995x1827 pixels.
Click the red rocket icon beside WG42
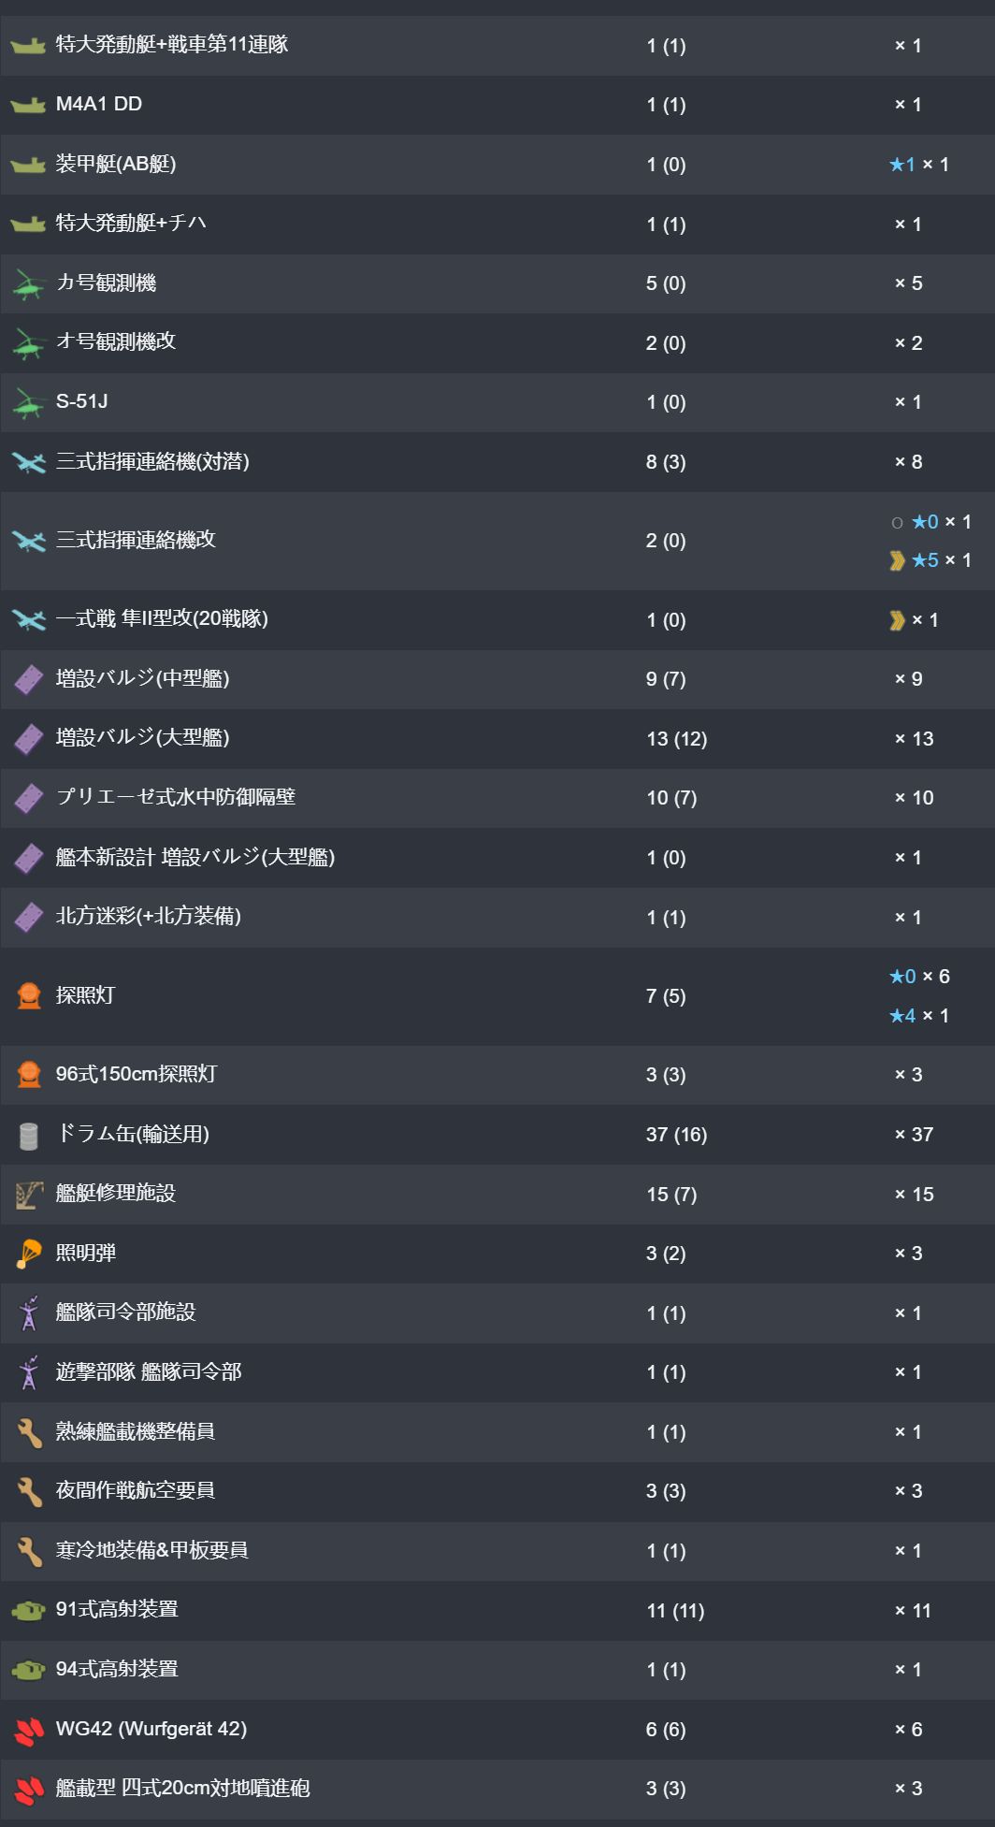click(x=29, y=1730)
